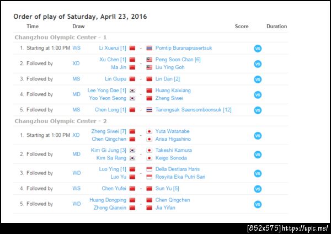Click the VS icon for Li Xuerui's match

click(257, 49)
